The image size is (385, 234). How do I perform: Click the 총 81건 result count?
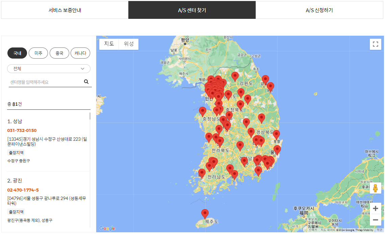(x=15, y=104)
